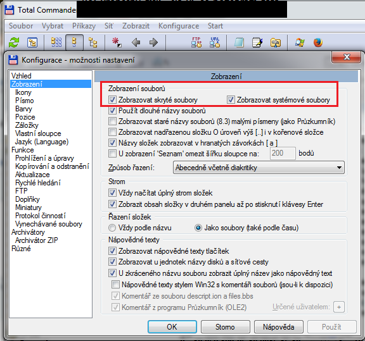Click the Konfigurace dialog floppy icon
The height and width of the screenshot is (341, 365).
pyautogui.click(x=13, y=60)
